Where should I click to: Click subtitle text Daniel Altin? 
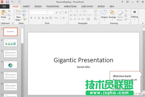(83, 67)
